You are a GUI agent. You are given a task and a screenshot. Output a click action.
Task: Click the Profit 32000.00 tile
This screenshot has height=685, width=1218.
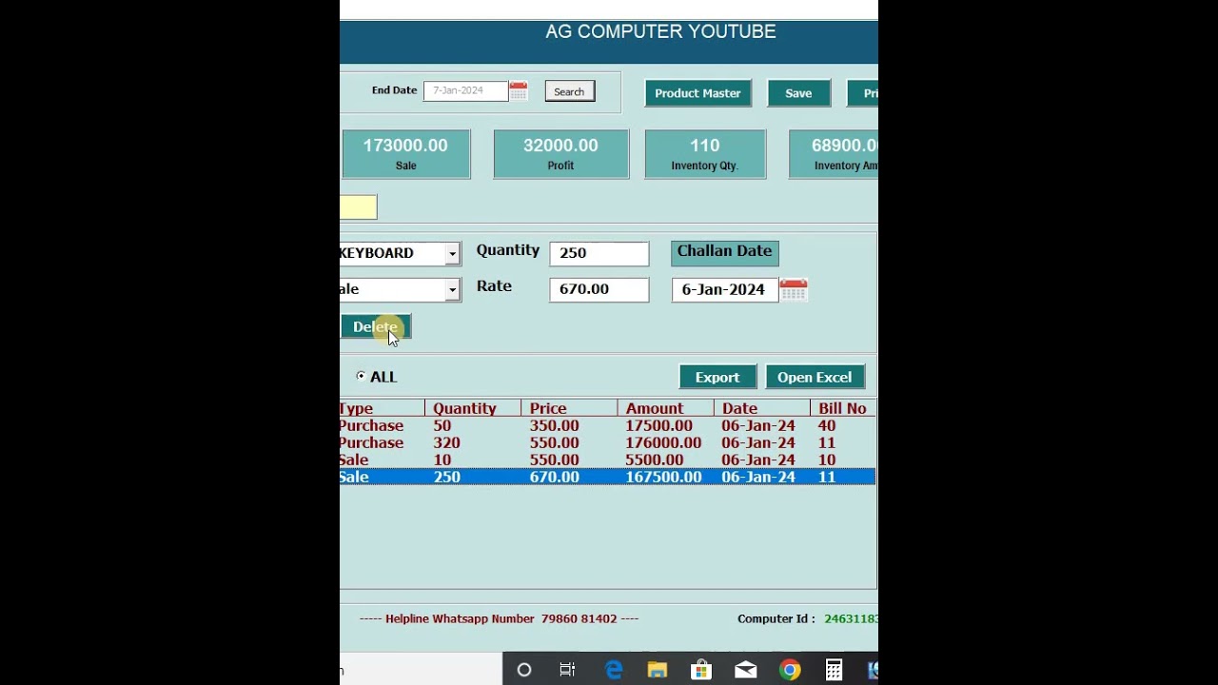coord(560,154)
